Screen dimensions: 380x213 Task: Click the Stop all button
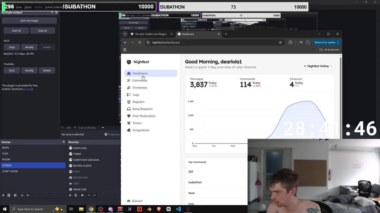click(42, 31)
